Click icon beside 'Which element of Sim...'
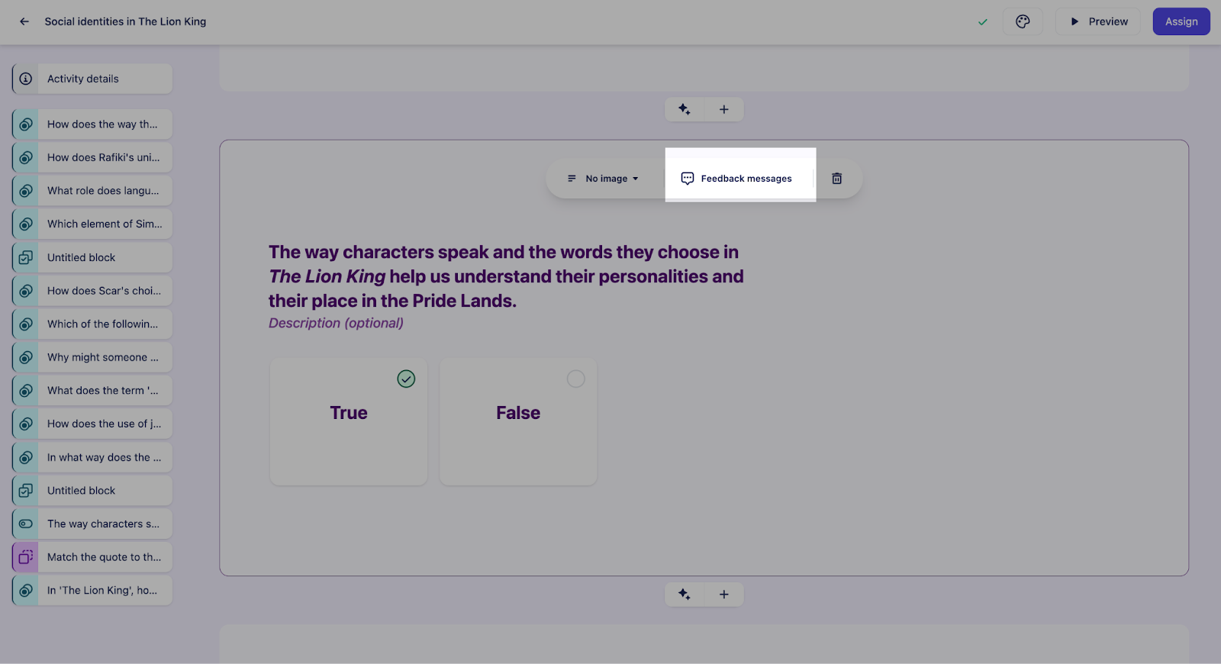 click(26, 224)
